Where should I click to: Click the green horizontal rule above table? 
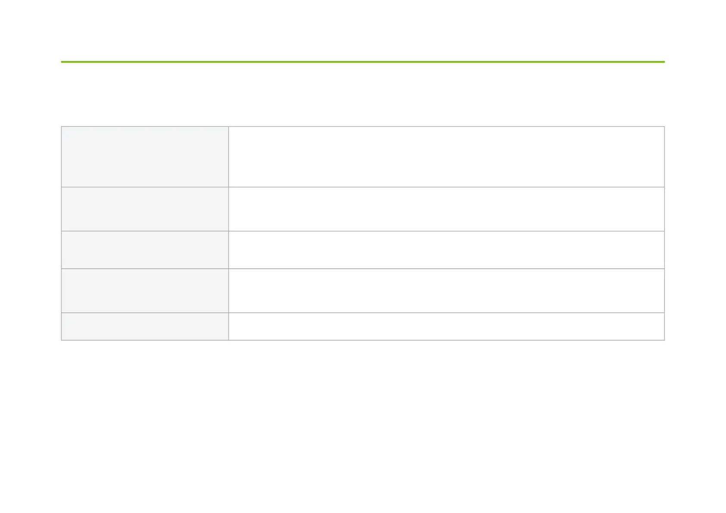[363, 62]
